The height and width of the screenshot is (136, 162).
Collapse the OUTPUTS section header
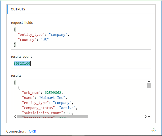18,9
